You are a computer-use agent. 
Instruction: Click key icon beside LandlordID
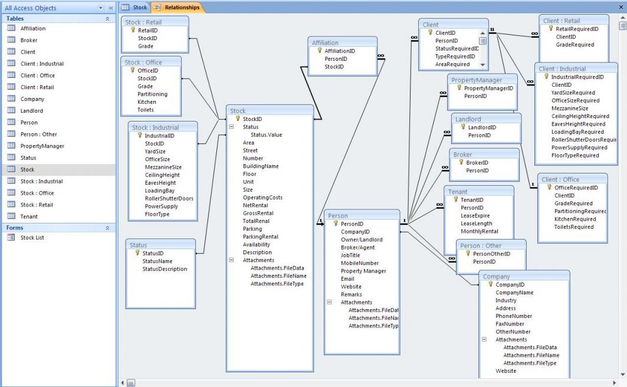click(x=463, y=126)
